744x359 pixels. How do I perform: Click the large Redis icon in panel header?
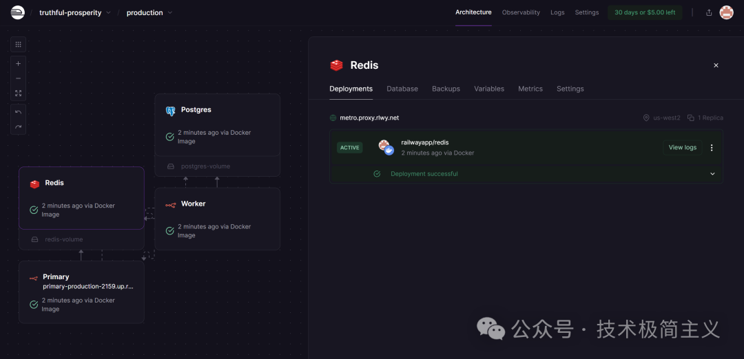(336, 65)
